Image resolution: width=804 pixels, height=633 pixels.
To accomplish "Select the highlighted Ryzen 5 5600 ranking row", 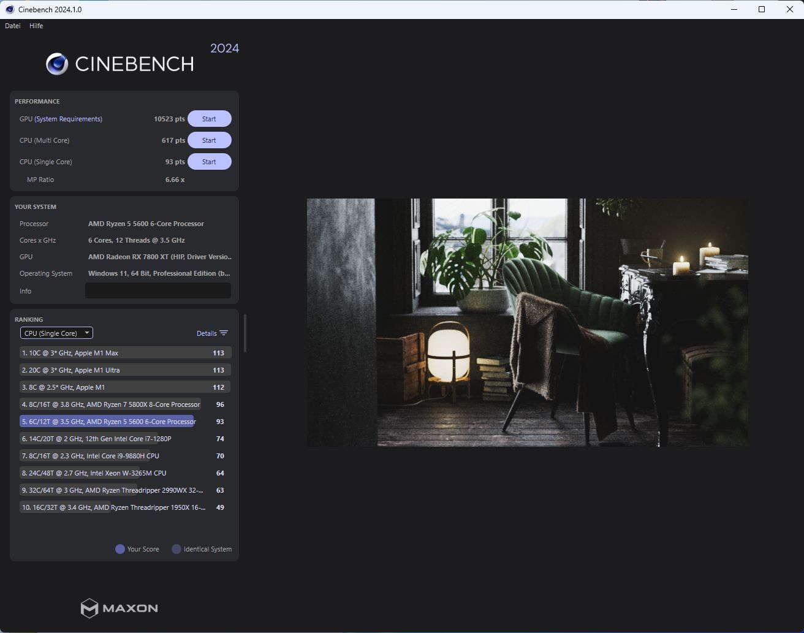I will (125, 422).
